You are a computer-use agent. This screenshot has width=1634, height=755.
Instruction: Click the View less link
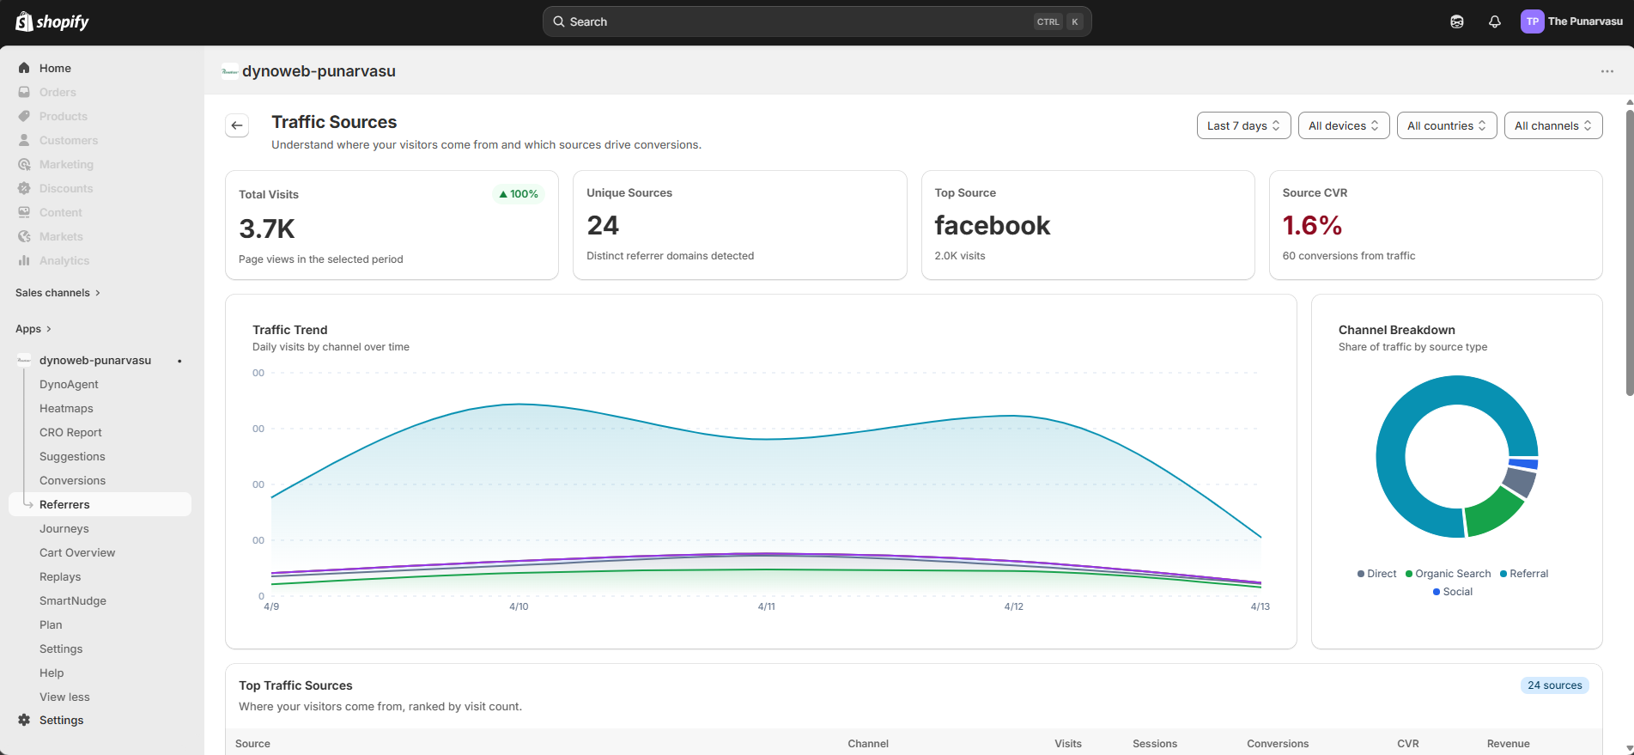click(x=64, y=697)
